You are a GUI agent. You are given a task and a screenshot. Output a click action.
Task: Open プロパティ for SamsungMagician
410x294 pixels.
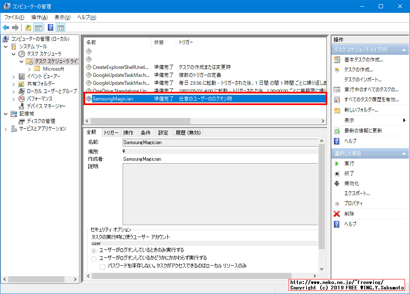[x=353, y=203]
